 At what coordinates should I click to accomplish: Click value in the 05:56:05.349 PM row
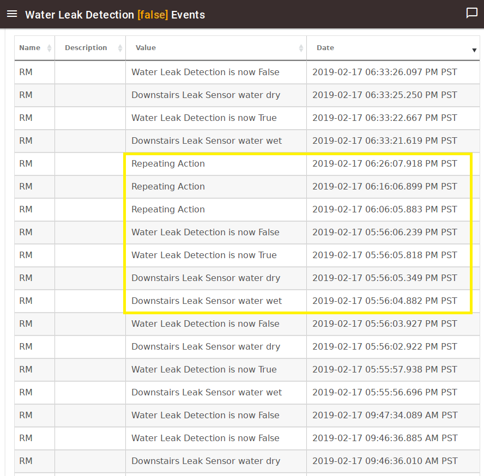pos(206,278)
